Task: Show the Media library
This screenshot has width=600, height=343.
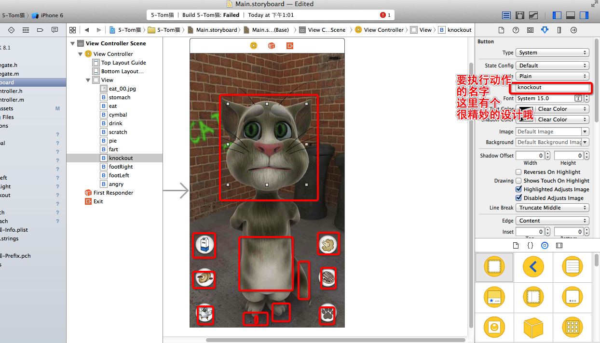Action: point(559,245)
